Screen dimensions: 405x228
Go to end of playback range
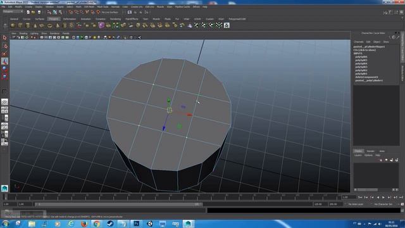click(401, 197)
